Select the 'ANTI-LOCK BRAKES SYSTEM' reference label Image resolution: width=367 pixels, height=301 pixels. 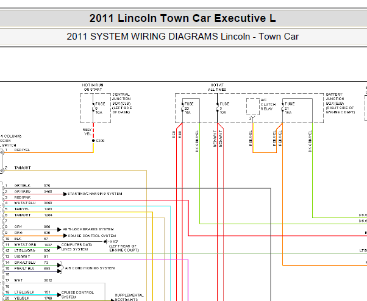point(88,229)
